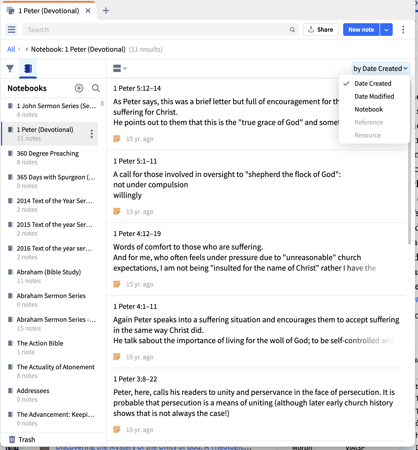The width and height of the screenshot is (418, 450).
Task: Choose Resource sort option
Action: tap(368, 135)
